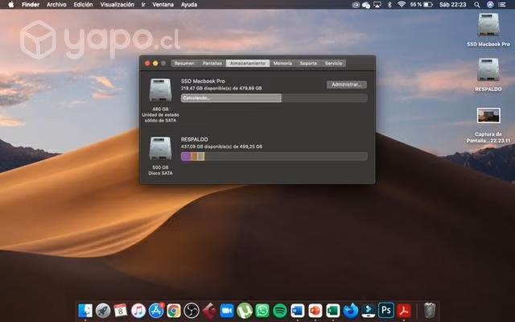Image resolution: width=515 pixels, height=322 pixels.
Task: Open Spotlight search magnifier
Action: (477, 5)
